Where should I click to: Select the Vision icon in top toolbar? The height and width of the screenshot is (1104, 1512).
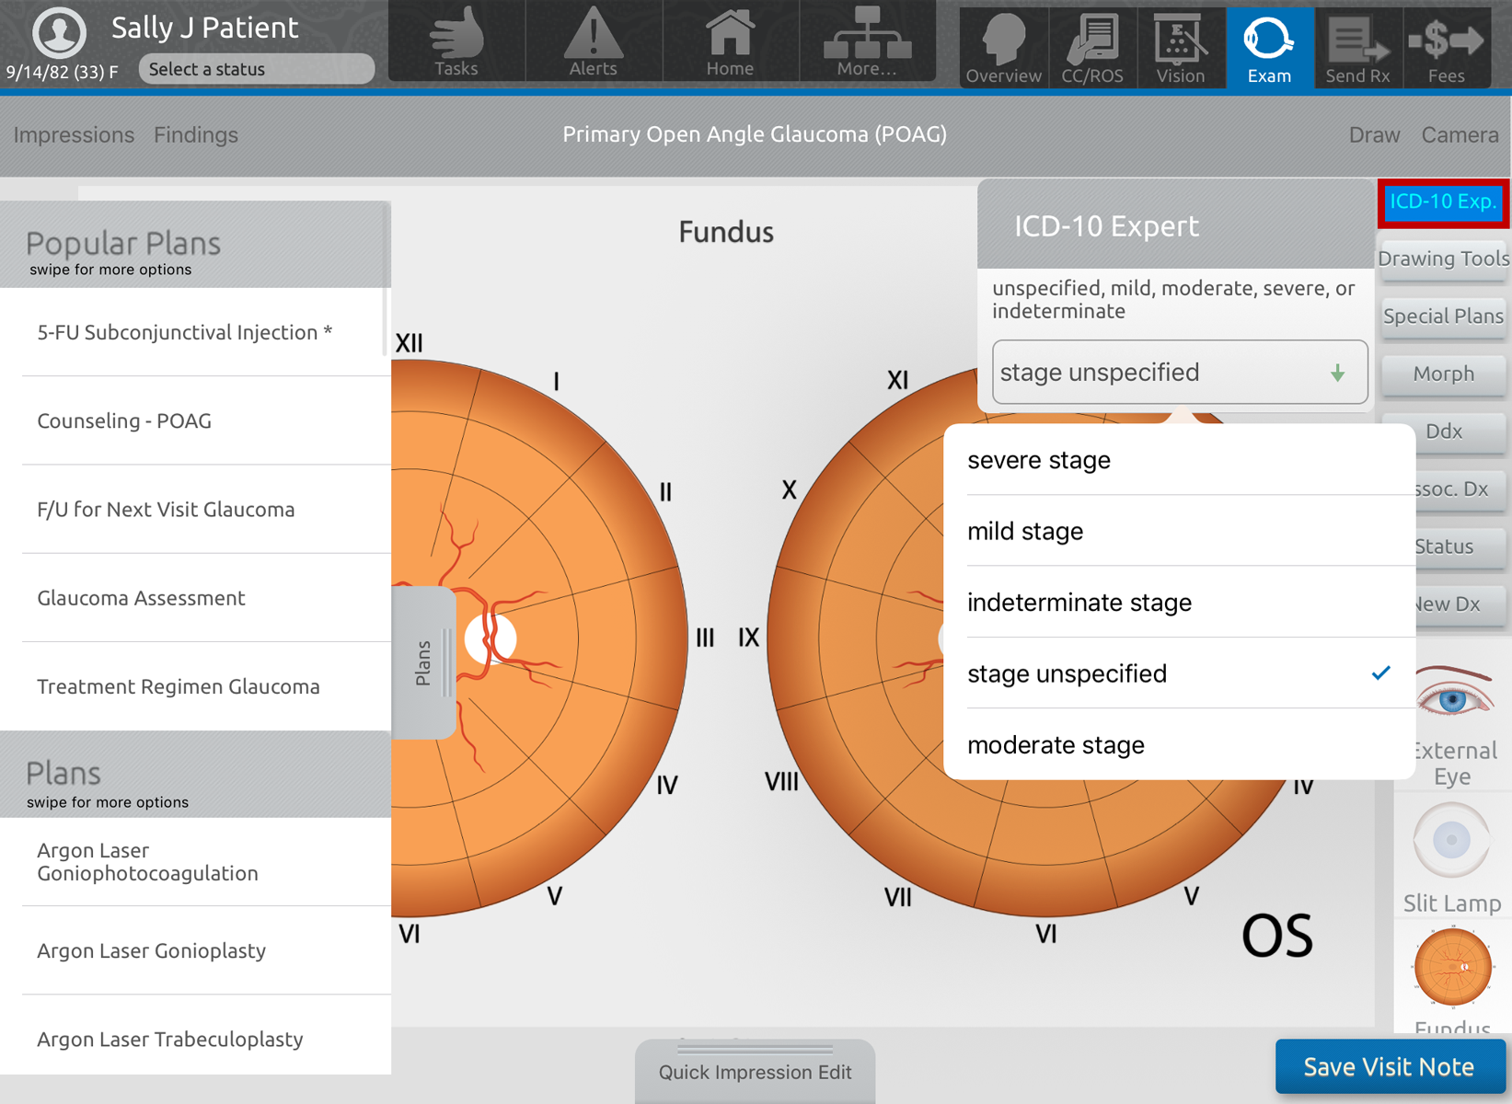coord(1181,46)
